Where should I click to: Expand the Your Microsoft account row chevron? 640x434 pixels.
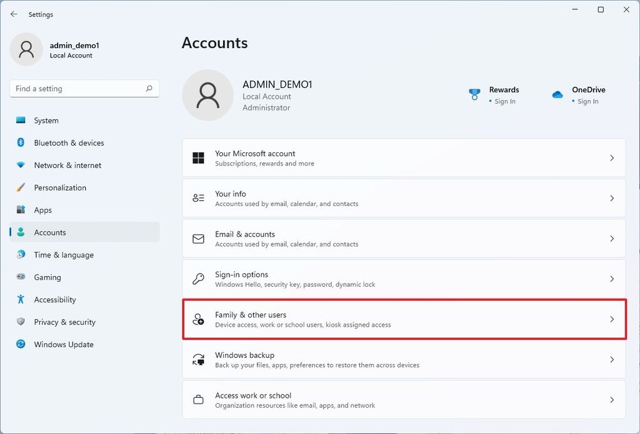[611, 158]
